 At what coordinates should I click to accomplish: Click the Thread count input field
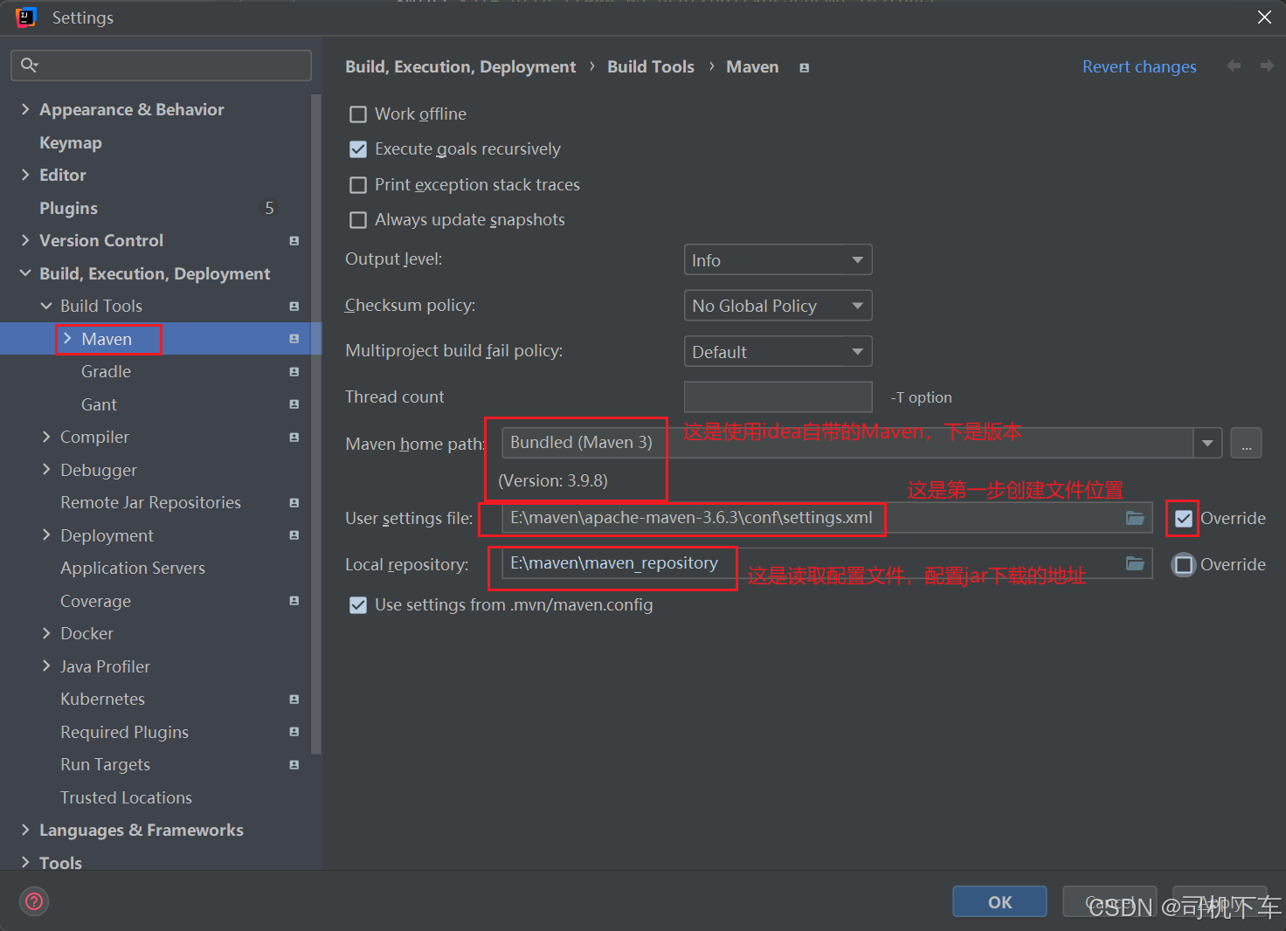(778, 397)
